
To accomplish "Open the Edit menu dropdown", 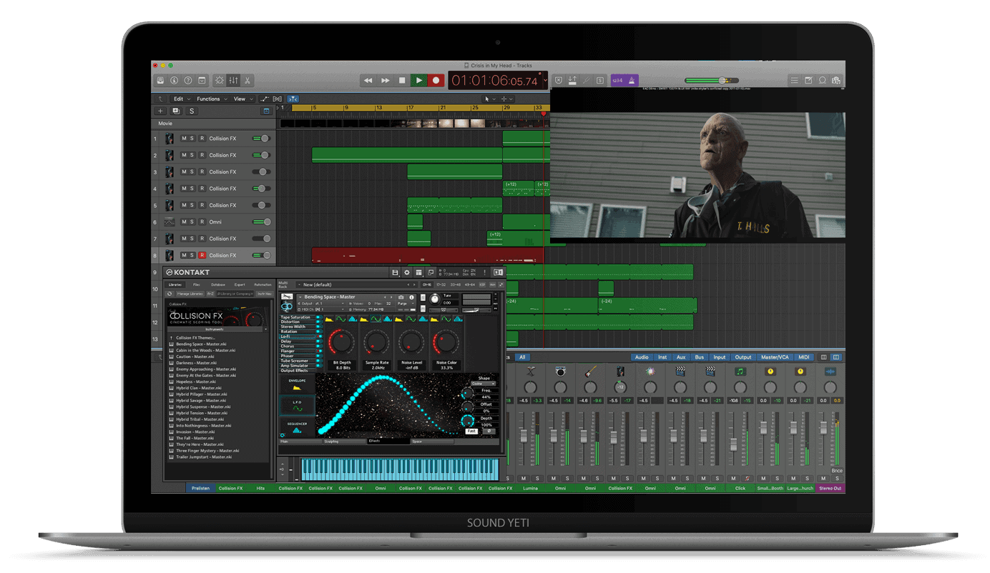I will (180, 99).
